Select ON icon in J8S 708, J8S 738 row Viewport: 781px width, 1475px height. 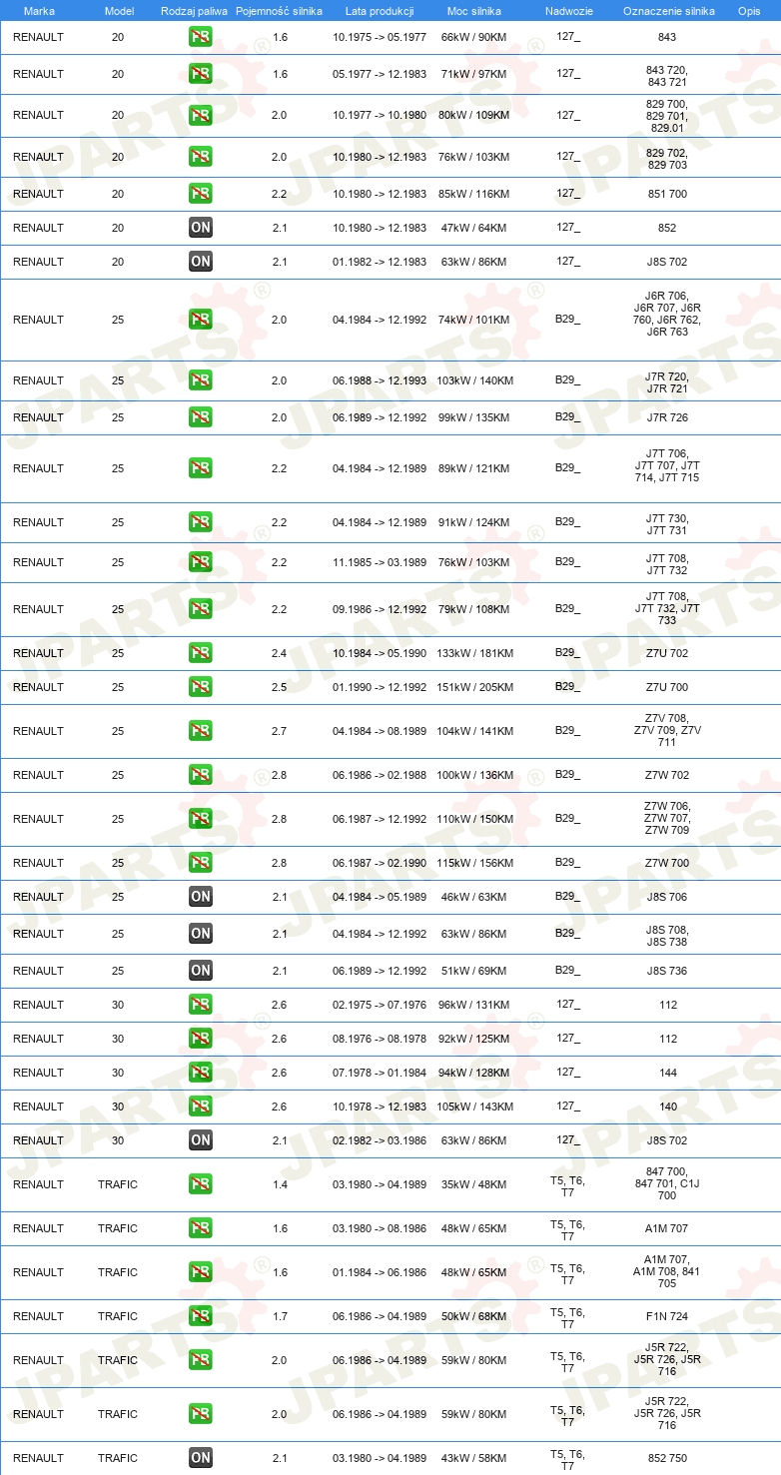click(200, 935)
